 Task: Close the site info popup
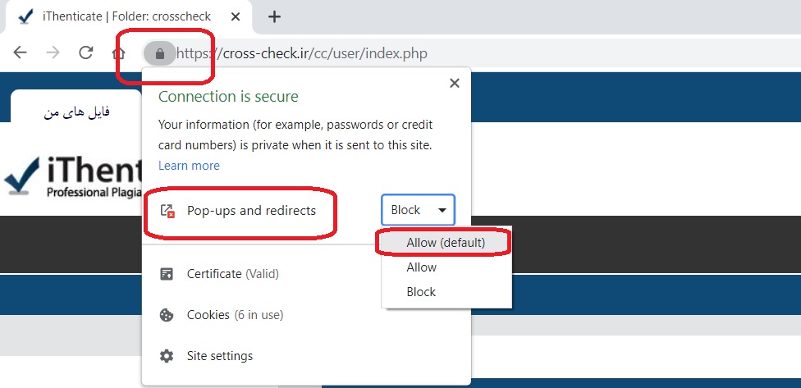(x=454, y=83)
